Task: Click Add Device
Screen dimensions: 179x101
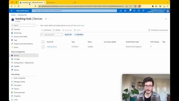Action: [x=46, y=30]
